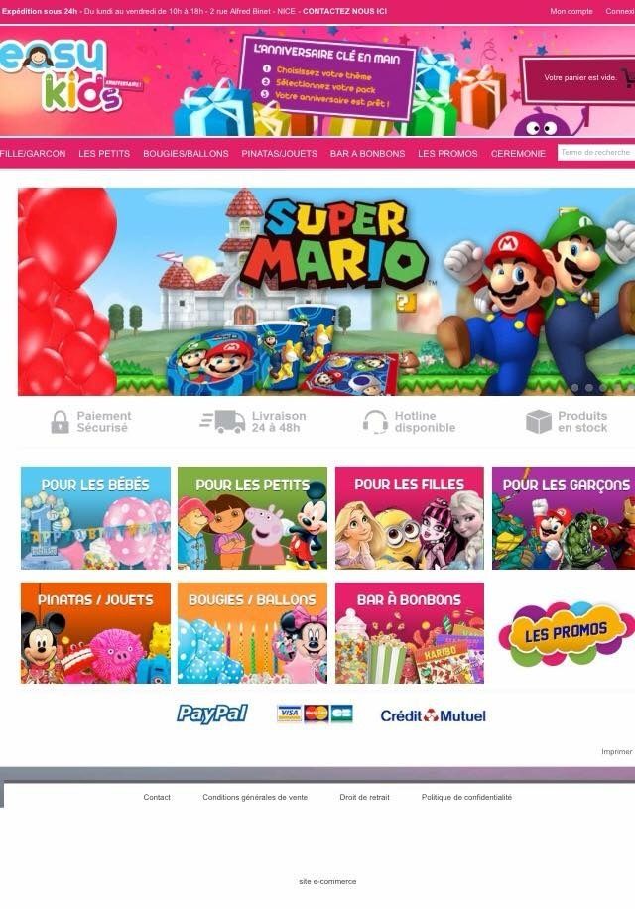Click the PayPal payment logo
Viewport: 635px width, 909px height.
212,714
